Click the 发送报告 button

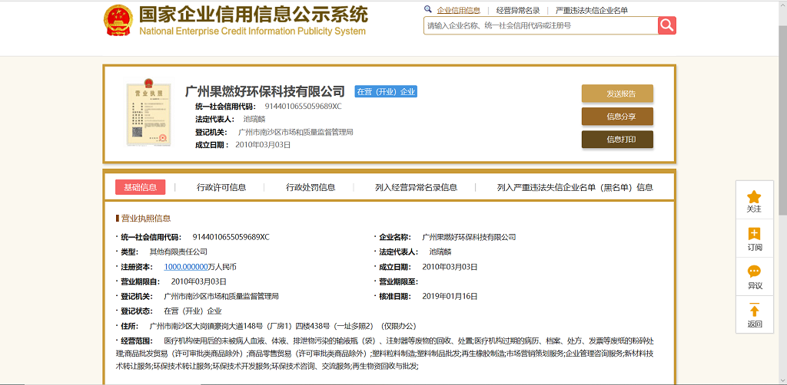[x=617, y=94]
